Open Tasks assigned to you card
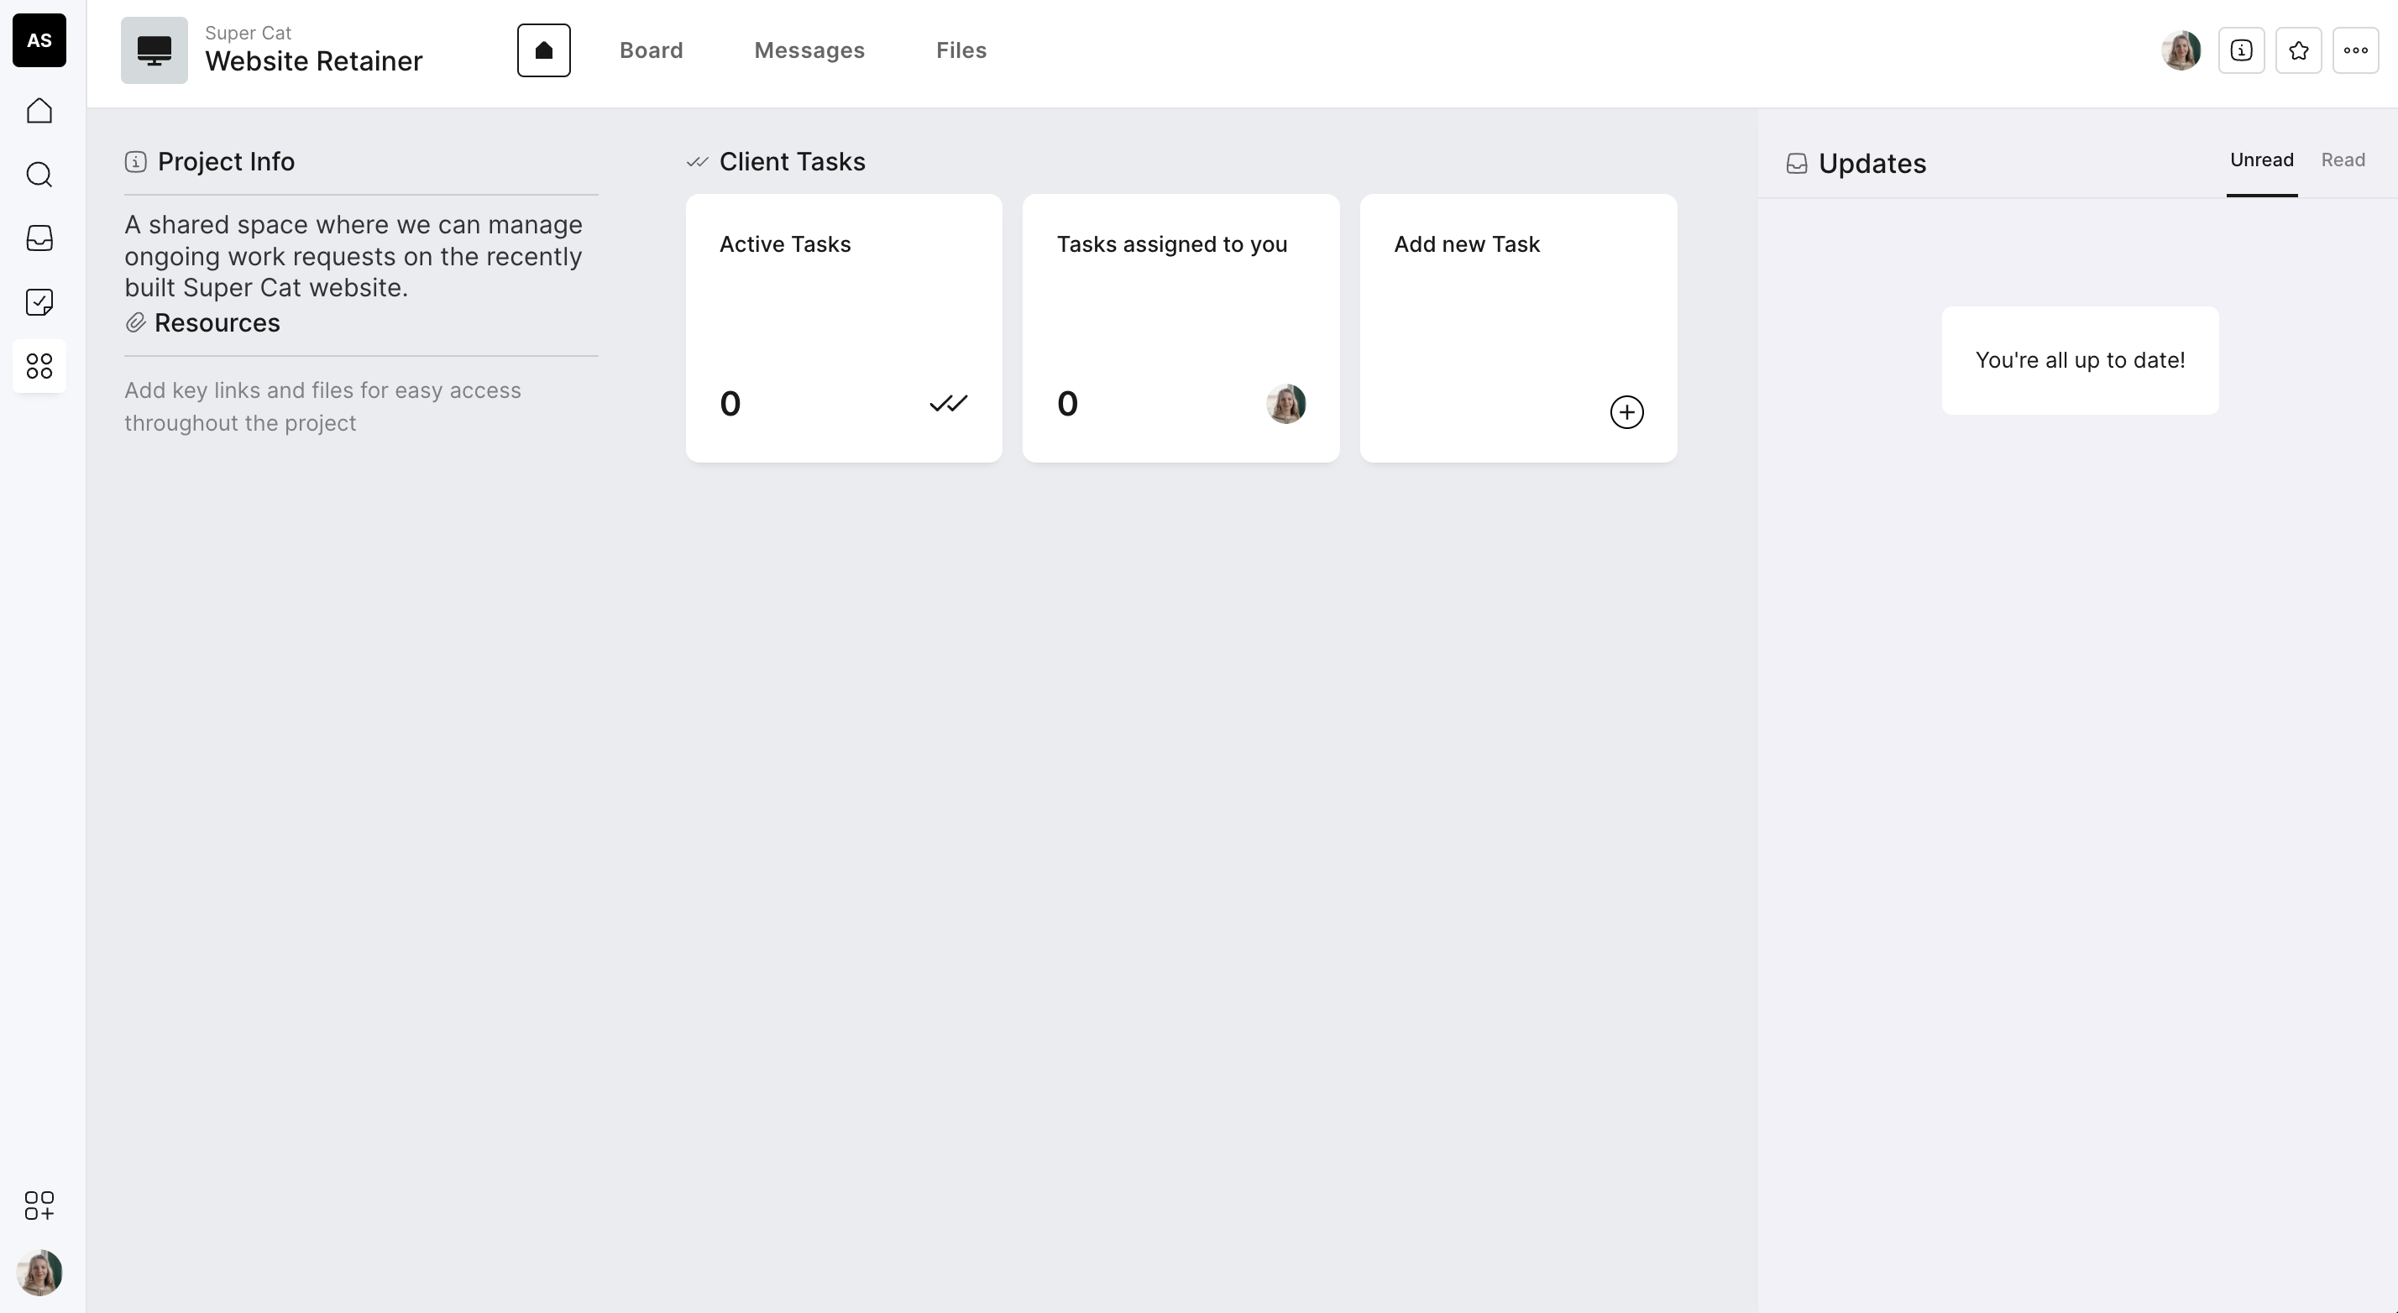 tap(1181, 327)
